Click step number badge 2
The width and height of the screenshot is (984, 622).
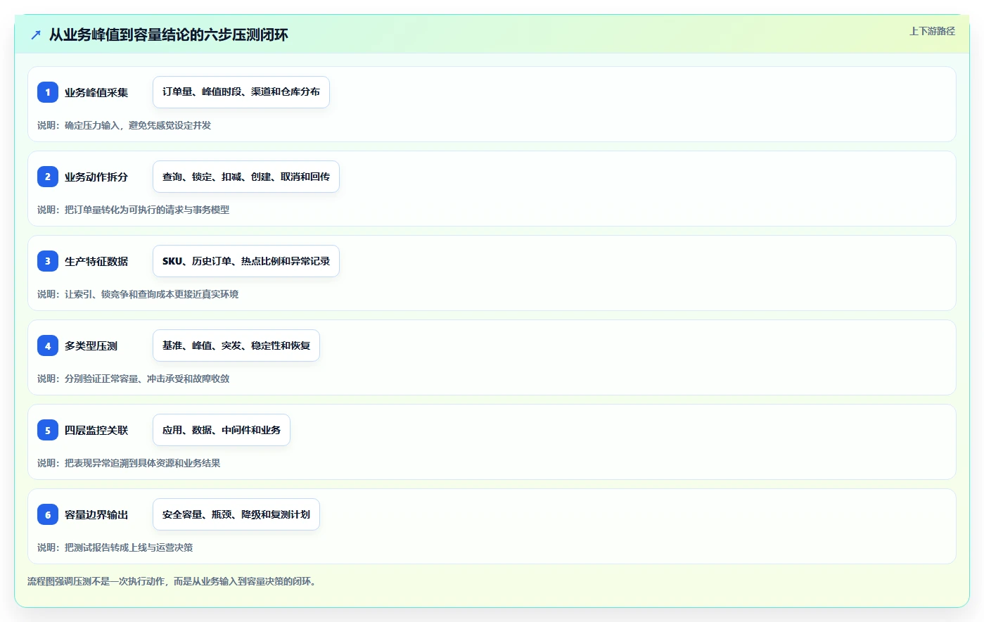coord(48,177)
